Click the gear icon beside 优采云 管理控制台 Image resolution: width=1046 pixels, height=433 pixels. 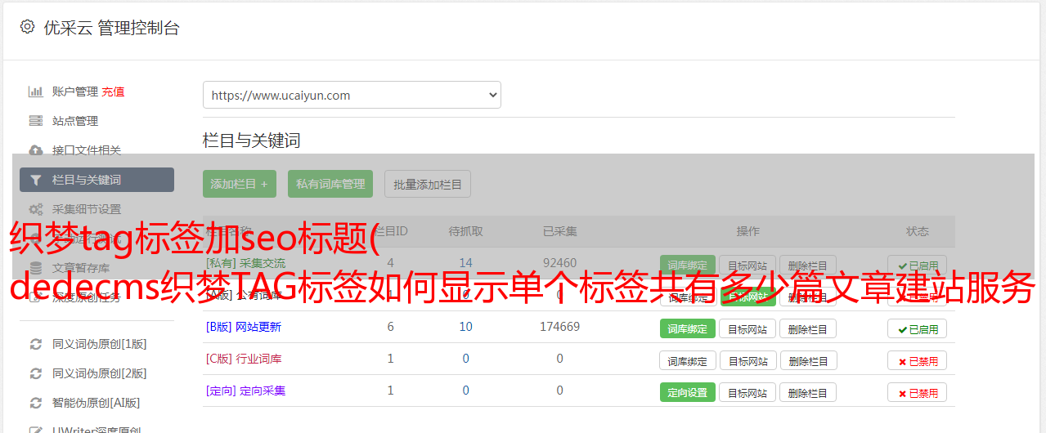(27, 27)
